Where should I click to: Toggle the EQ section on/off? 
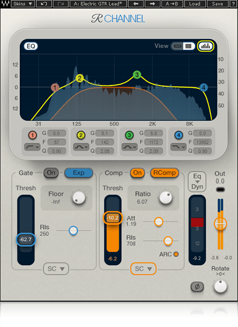[x=31, y=46]
